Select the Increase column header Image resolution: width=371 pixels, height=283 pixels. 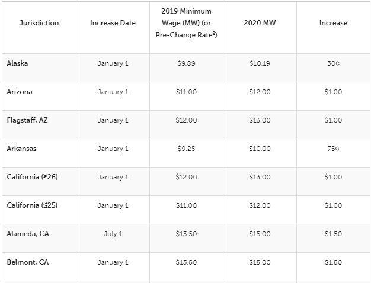pyautogui.click(x=333, y=23)
